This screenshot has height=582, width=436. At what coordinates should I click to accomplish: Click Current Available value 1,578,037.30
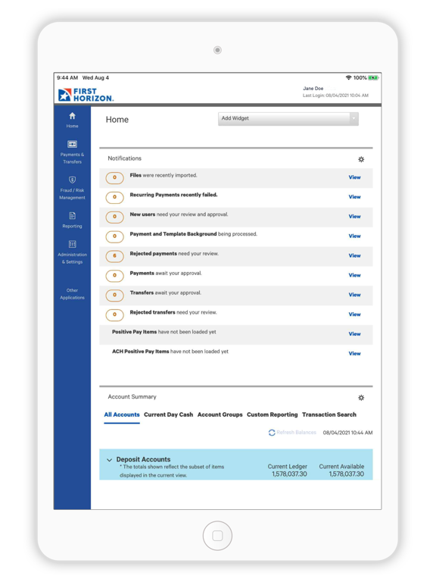coord(346,474)
